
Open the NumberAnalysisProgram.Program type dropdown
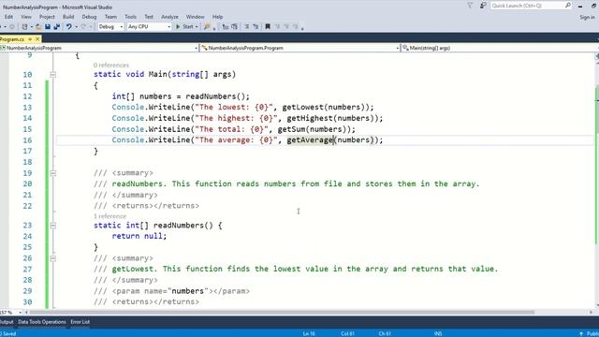[x=299, y=48]
